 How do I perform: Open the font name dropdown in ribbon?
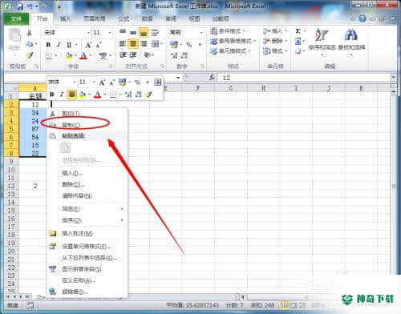tap(89, 33)
